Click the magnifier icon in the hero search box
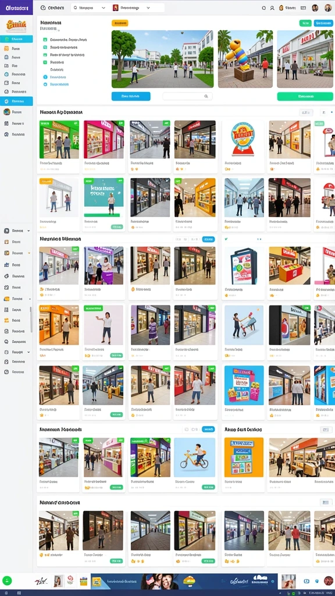 point(206,97)
